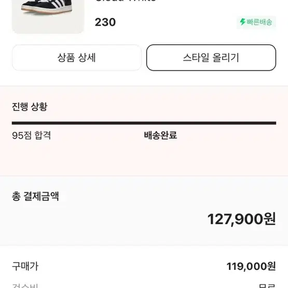Click the black delivery progress bar

pos(144,123)
